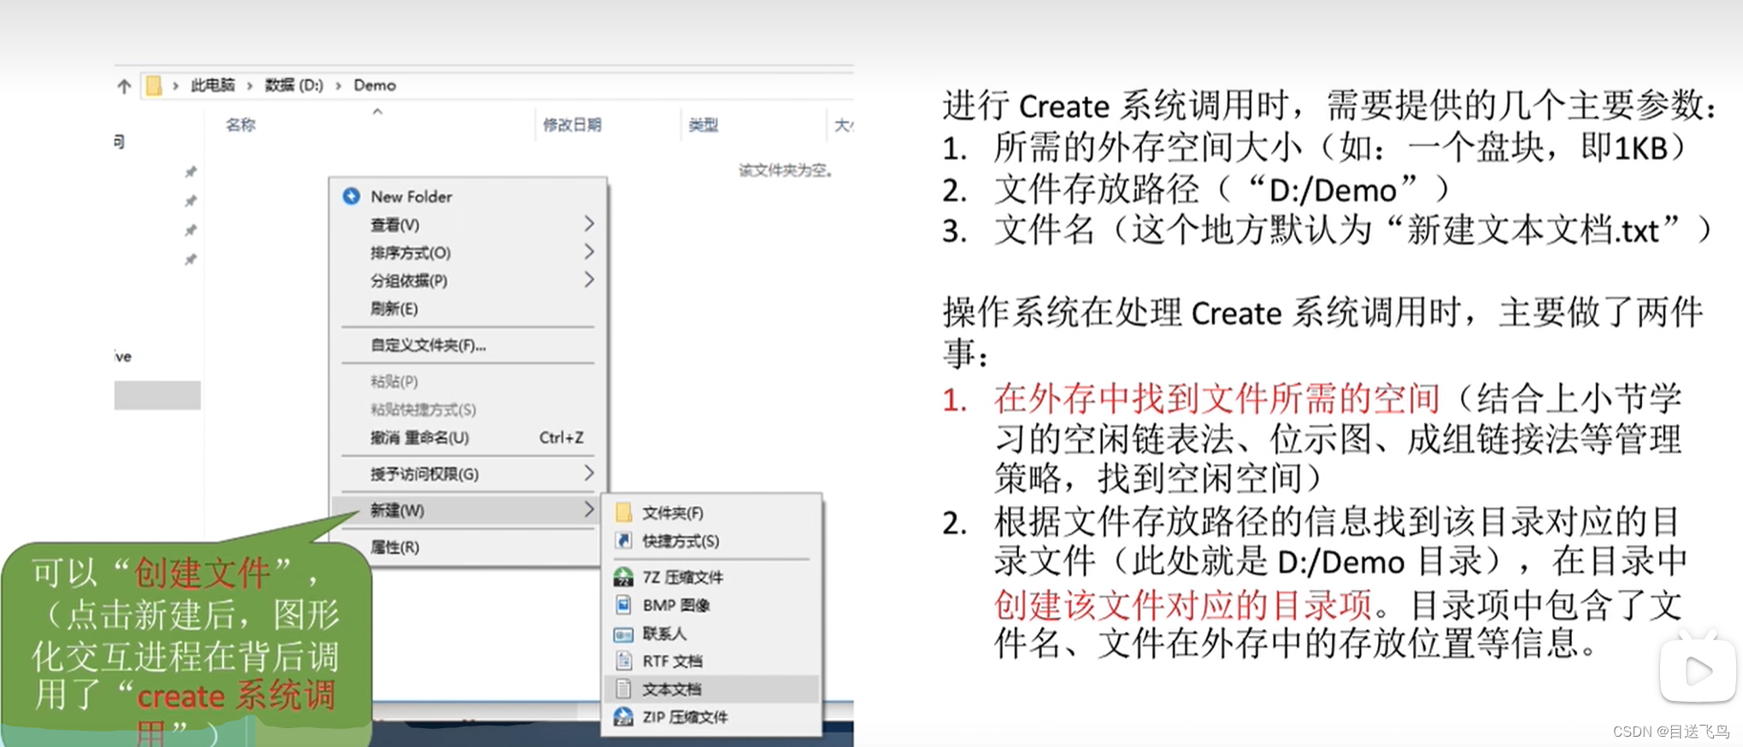Click the 7Z 压缩文件 icon
Screen dimensions: 1743x747
click(x=623, y=577)
